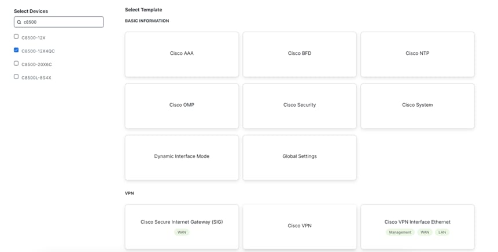The image size is (498, 252).
Task: Click the C8500-12X device label
Action: [34, 37]
